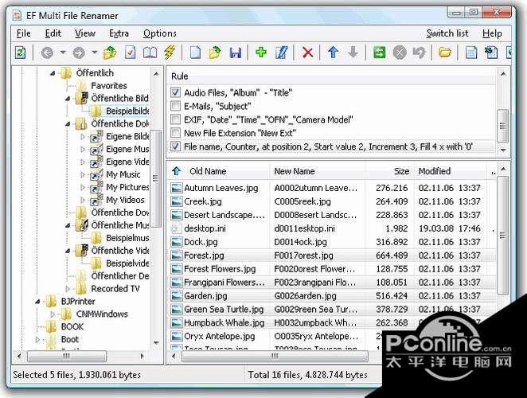
Task: Open the Help menu
Action: tap(492, 33)
